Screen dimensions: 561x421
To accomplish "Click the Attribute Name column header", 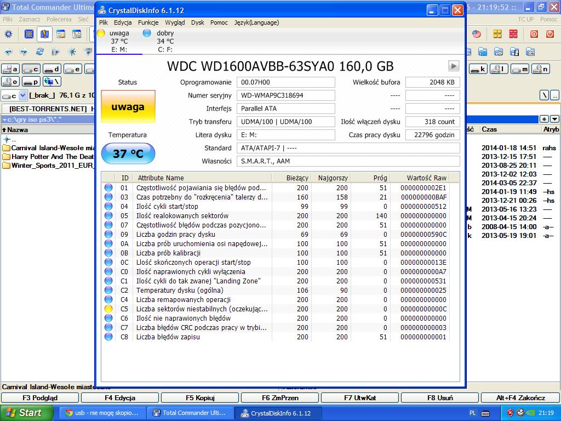I will point(203,178).
